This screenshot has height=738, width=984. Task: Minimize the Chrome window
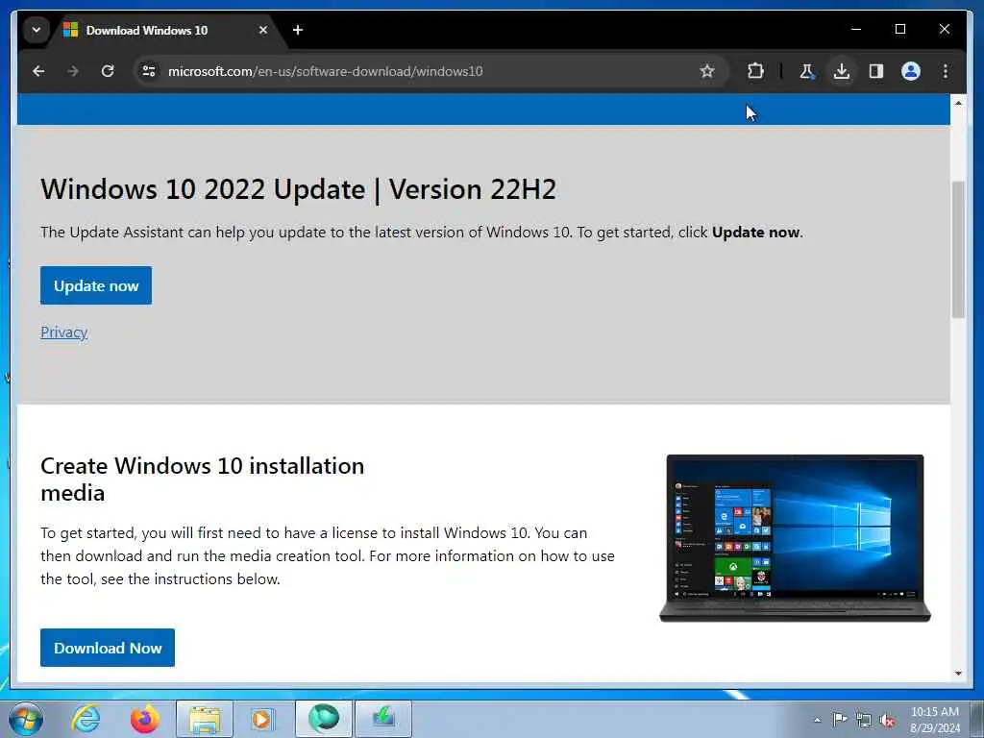856,29
